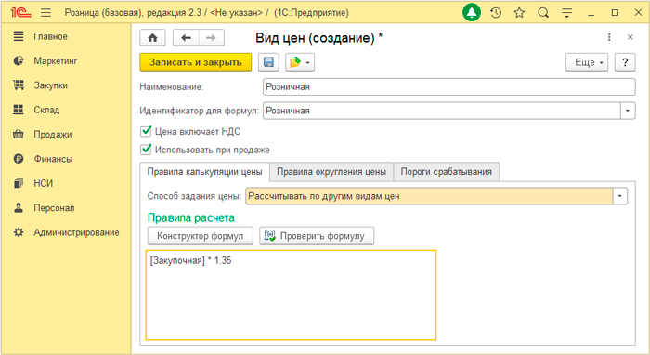Toggle Использовать при продаже checkbox
The height and width of the screenshot is (355, 650).
pos(146,150)
